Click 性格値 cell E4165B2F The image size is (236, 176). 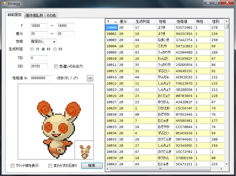click(x=185, y=59)
